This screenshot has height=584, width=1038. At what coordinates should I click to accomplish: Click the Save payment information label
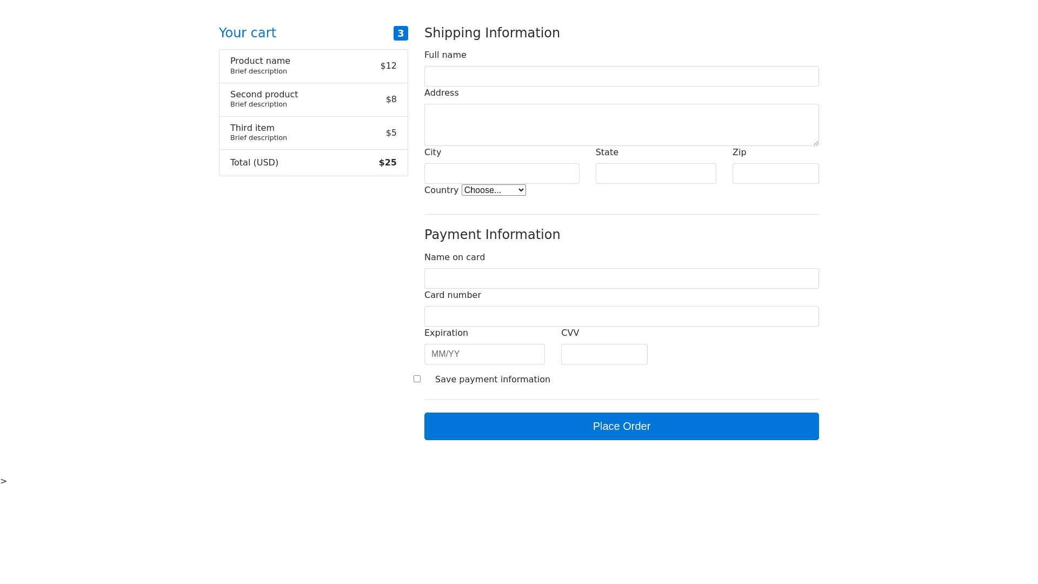click(x=493, y=380)
